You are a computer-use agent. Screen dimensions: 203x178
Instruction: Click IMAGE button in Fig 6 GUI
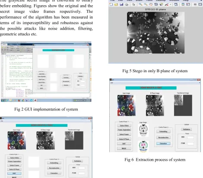click(124, 148)
